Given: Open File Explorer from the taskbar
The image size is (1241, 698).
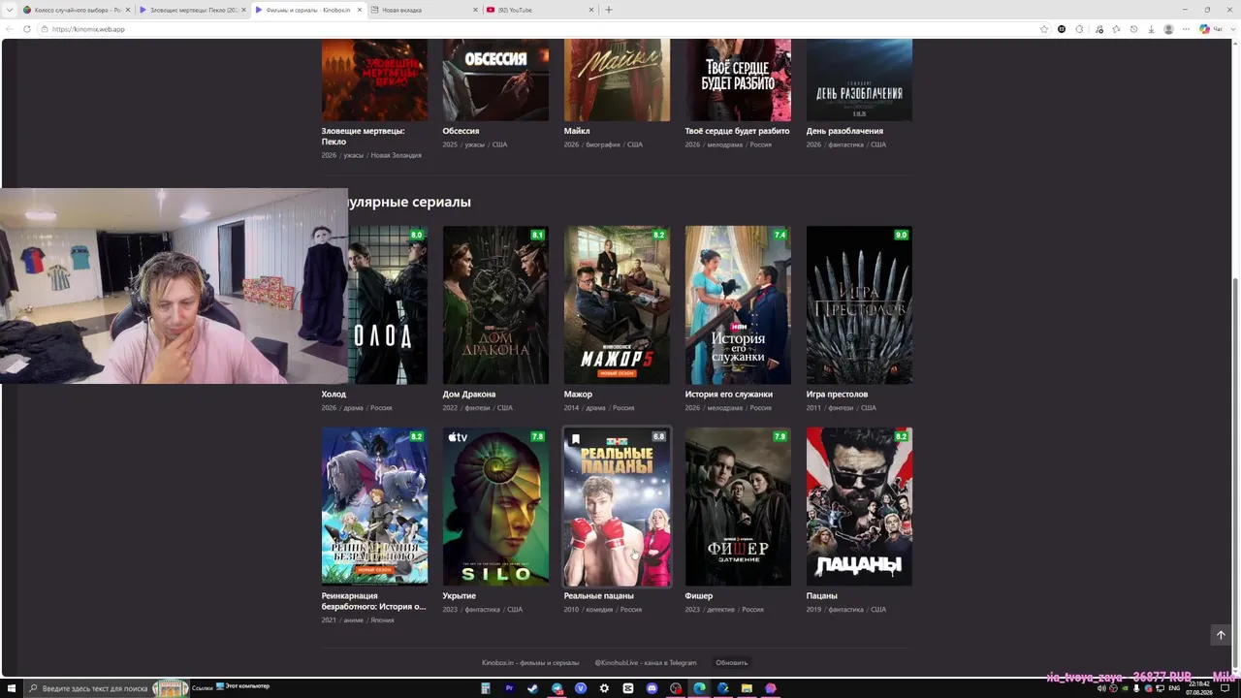Looking at the screenshot, I should pos(748,688).
